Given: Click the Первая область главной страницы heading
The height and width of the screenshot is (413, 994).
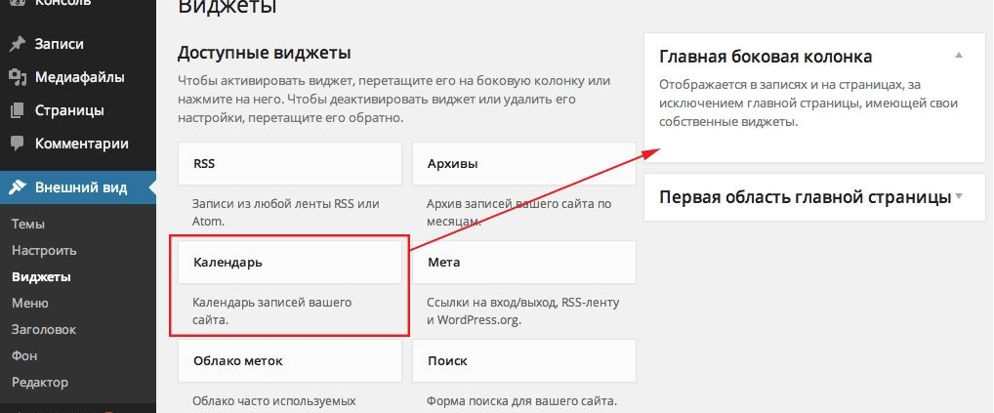Looking at the screenshot, I should (806, 197).
